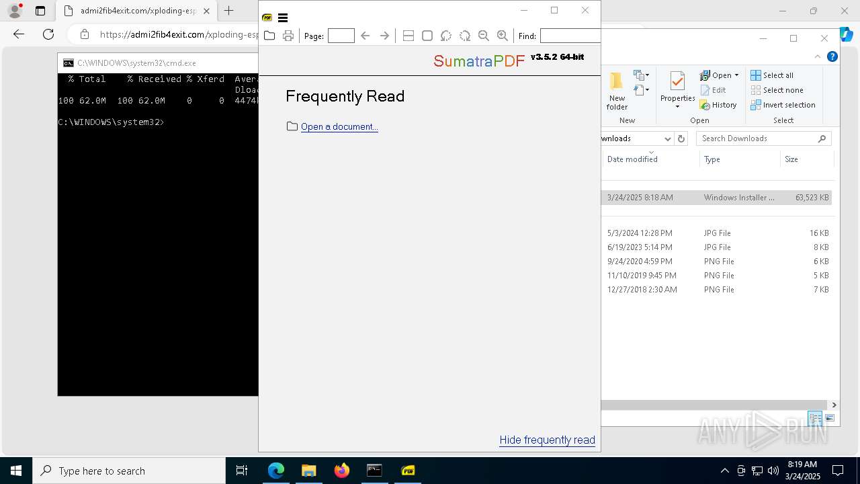
Task: Expand the Explorer address bar history dropdown
Action: pos(667,138)
